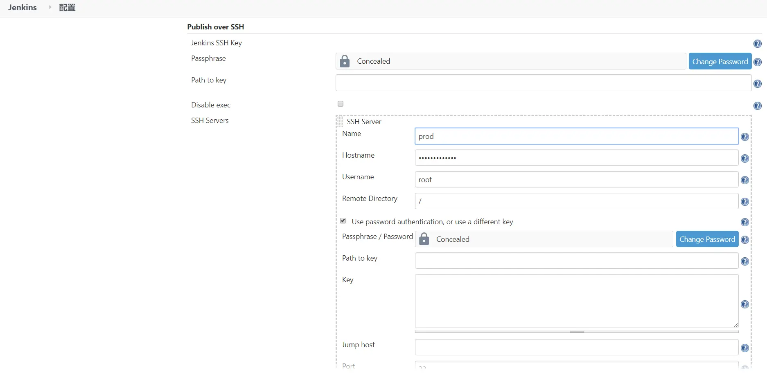Go to Jenkins home breadcrumb

point(23,7)
